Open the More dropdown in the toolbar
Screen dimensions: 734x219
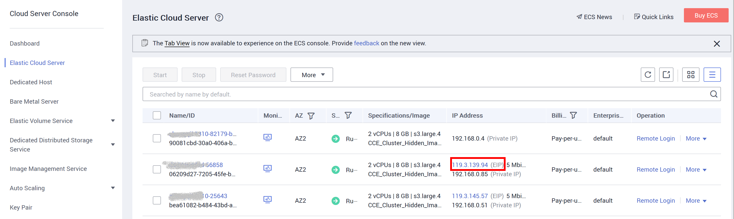click(311, 75)
